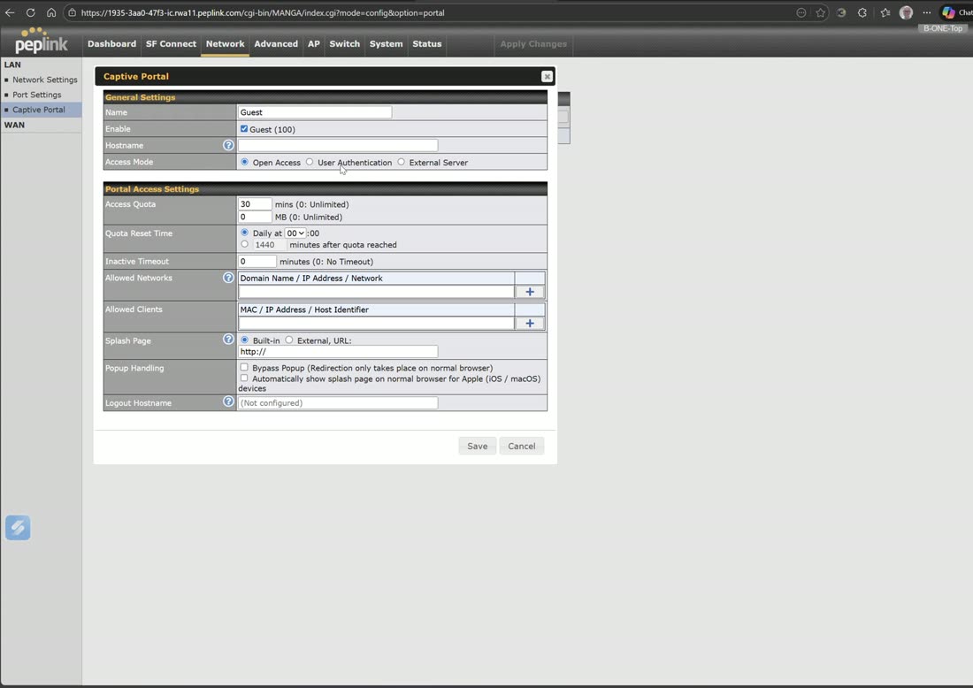Select Built-in splash page
973x688 pixels.
point(244,340)
